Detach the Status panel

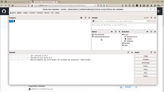pos(116,32)
